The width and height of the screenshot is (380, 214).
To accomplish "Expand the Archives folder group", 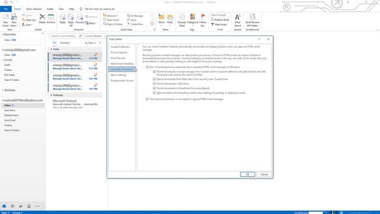I will pyautogui.click(x=3, y=90).
